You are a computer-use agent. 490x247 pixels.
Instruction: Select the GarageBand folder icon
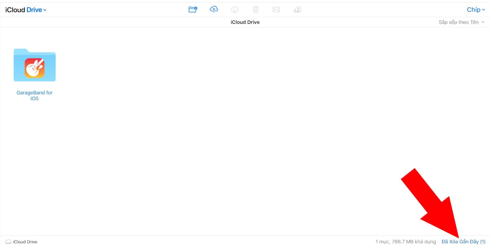tap(35, 66)
